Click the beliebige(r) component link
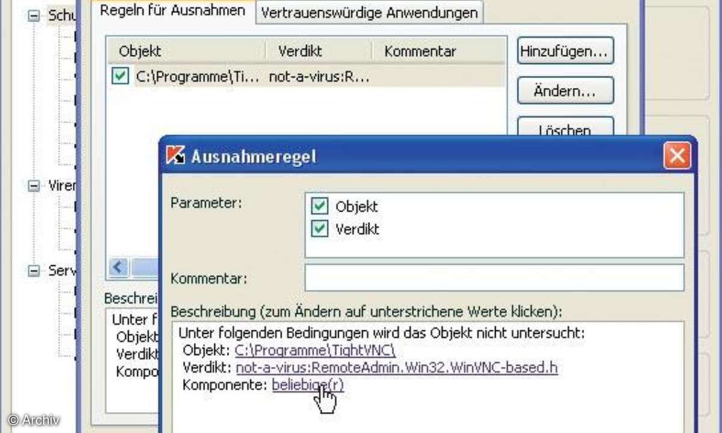Image resolution: width=722 pixels, height=433 pixels. pyautogui.click(x=307, y=385)
